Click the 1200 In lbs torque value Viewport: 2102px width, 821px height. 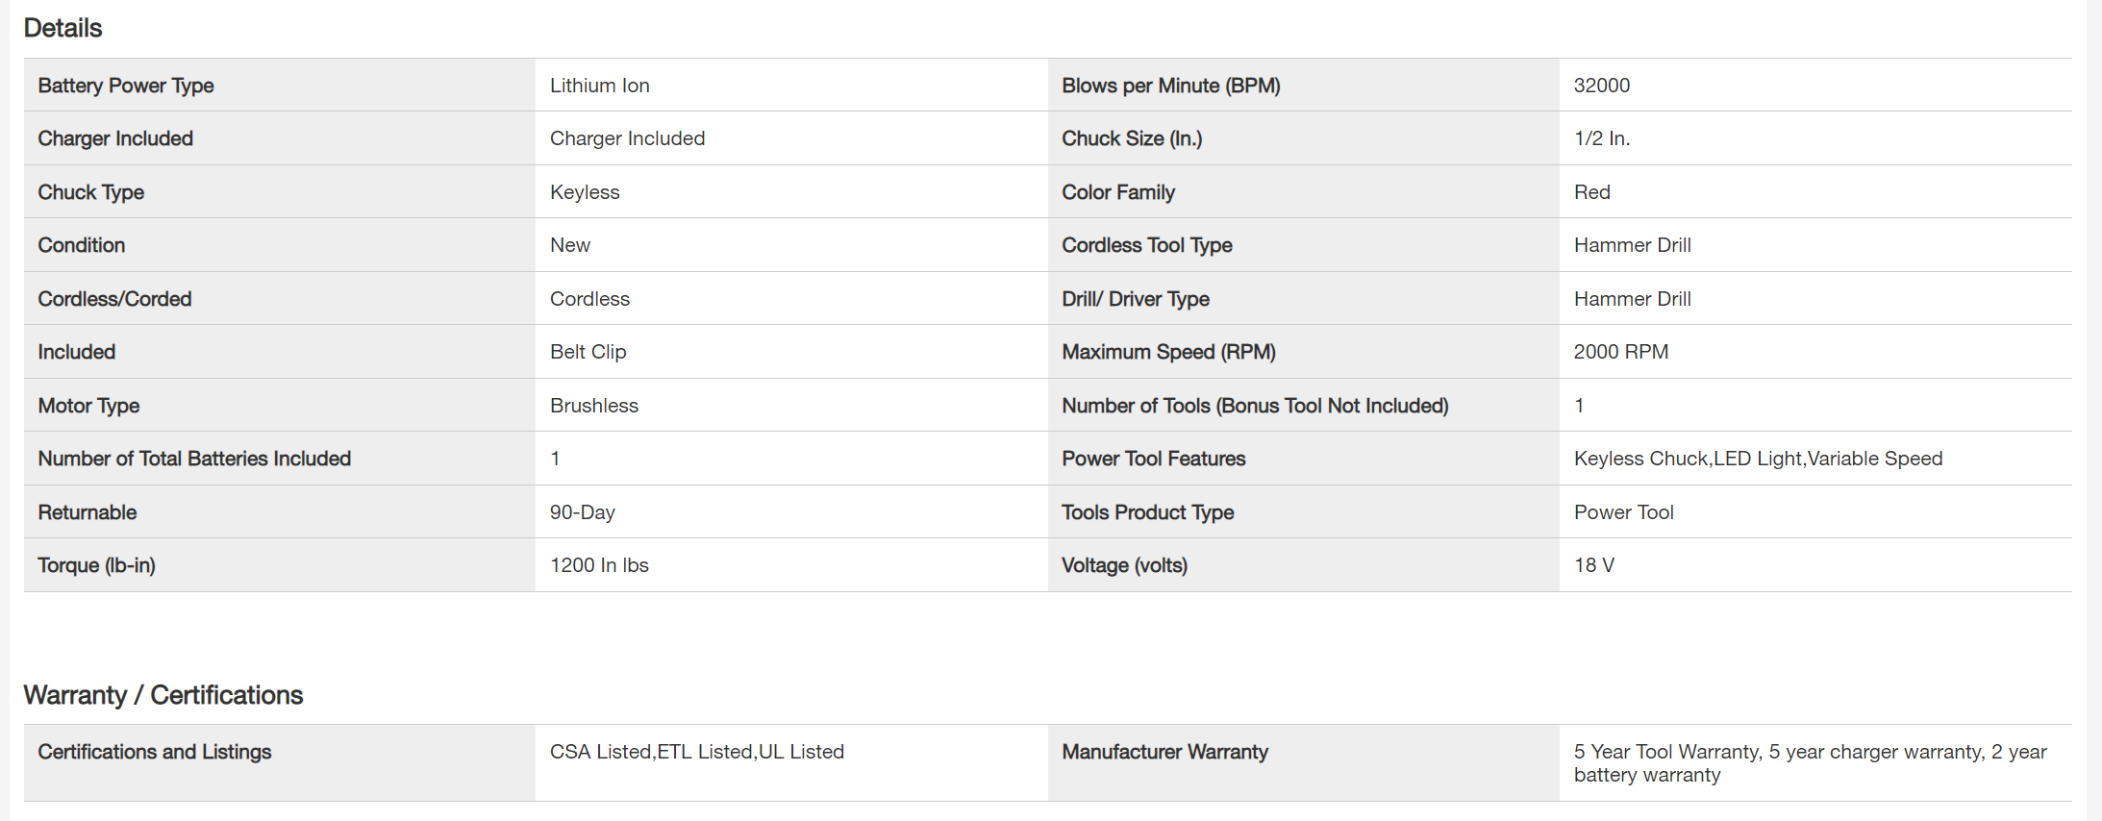599,565
